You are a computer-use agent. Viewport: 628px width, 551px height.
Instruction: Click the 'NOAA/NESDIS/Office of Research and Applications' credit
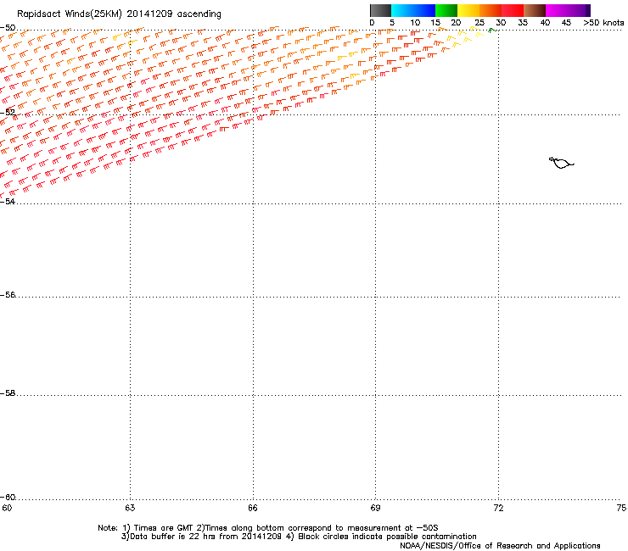tap(500, 546)
